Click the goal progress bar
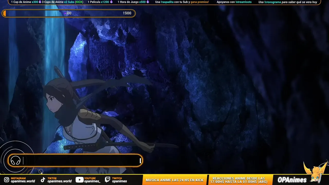Screen dimensions: 329x185 (69, 13)
